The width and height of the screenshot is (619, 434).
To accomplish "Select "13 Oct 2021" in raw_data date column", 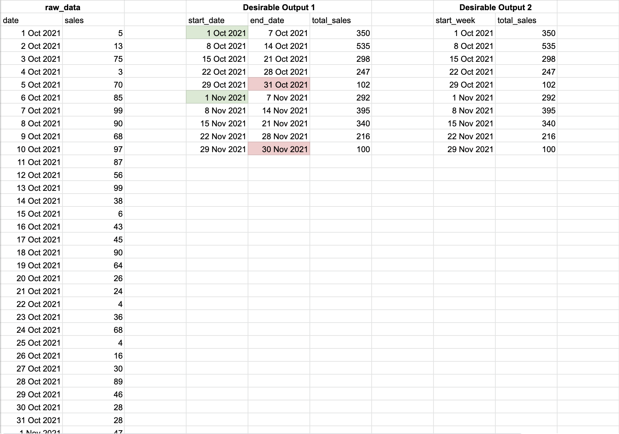I will (32, 188).
